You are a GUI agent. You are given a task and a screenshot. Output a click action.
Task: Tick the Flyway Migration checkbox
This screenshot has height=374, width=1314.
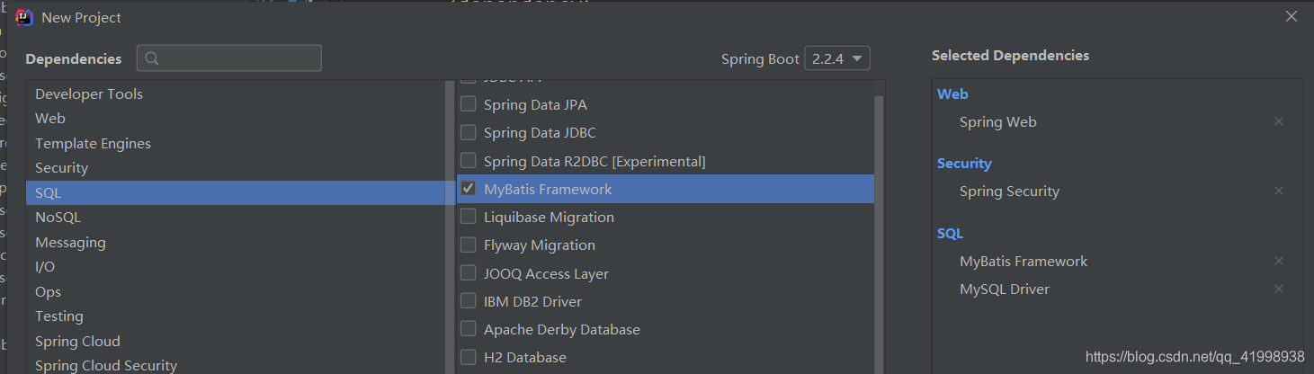(468, 245)
